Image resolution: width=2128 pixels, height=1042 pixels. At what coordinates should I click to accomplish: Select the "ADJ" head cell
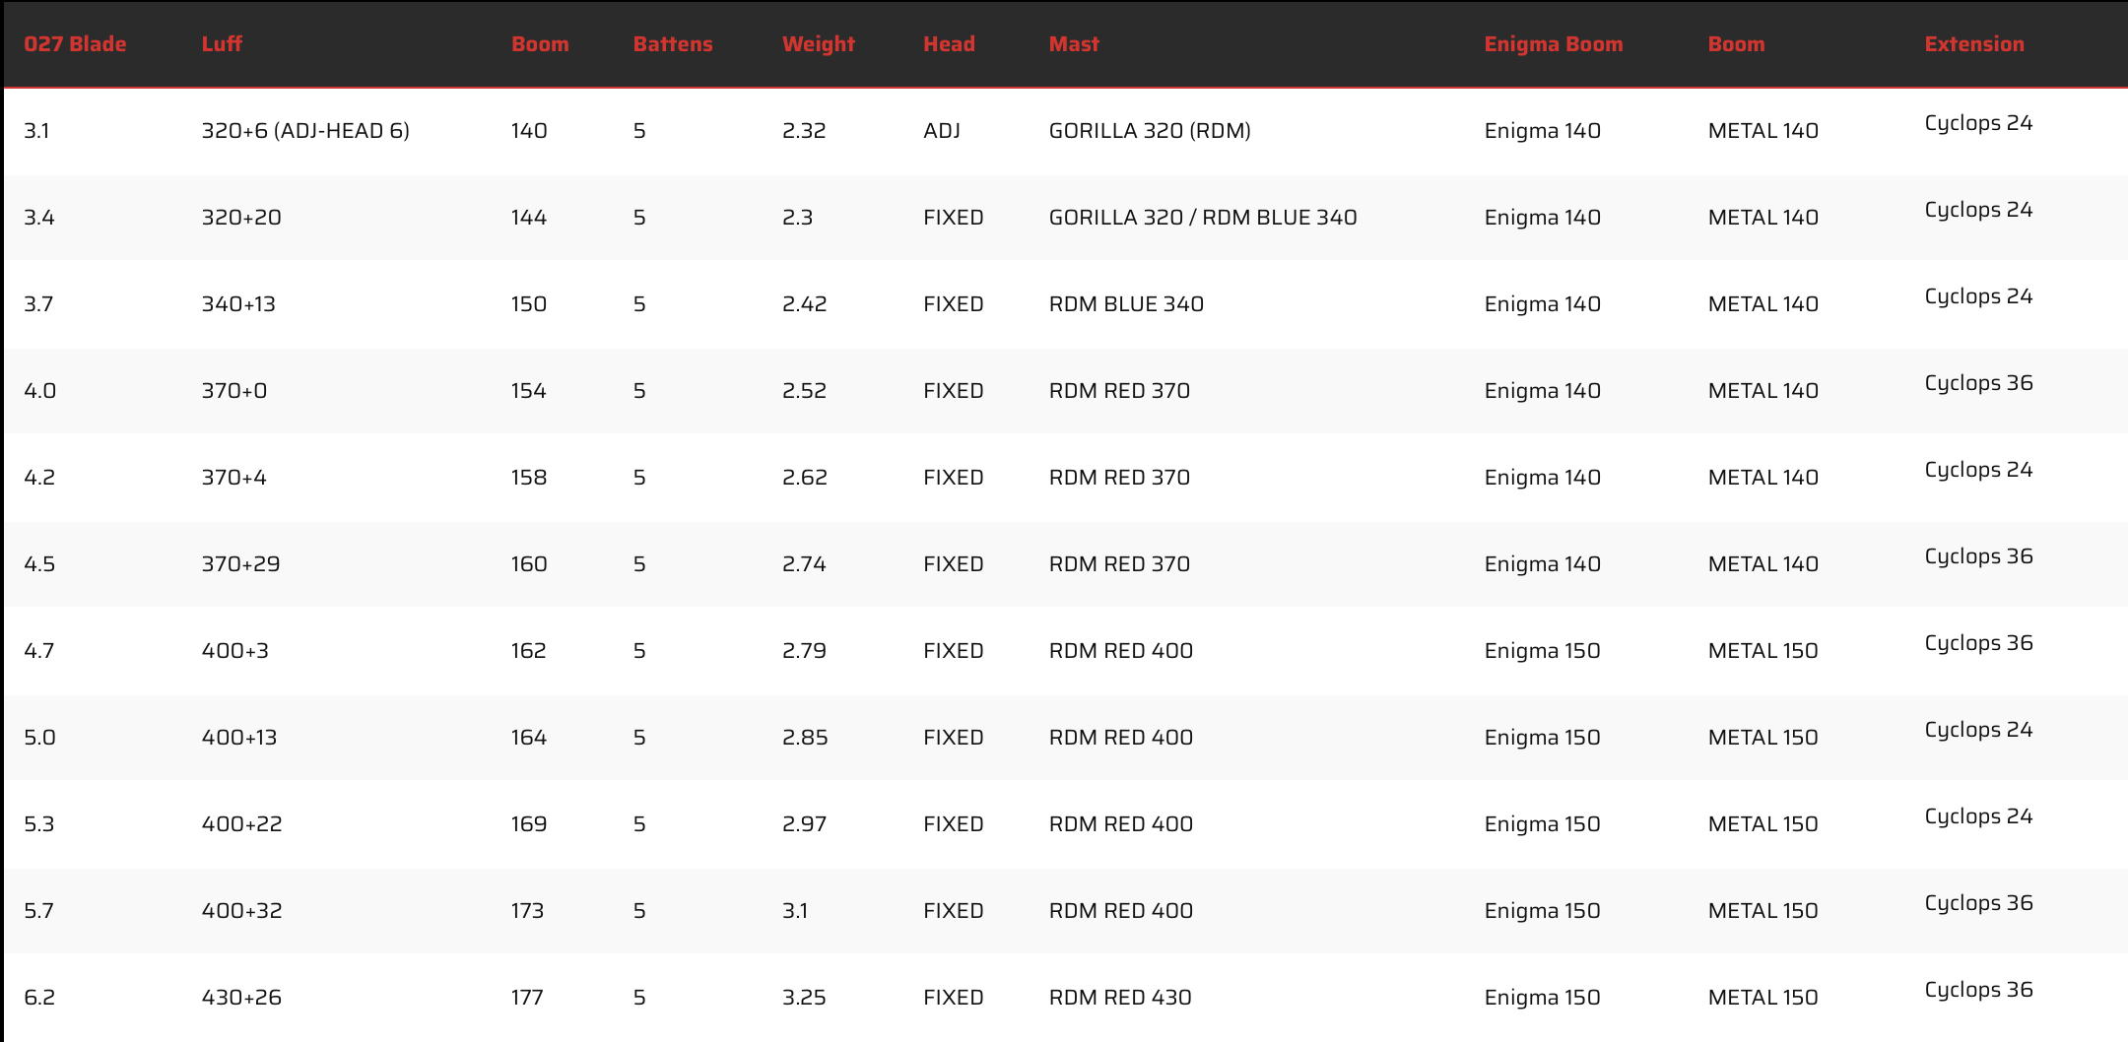(x=942, y=131)
